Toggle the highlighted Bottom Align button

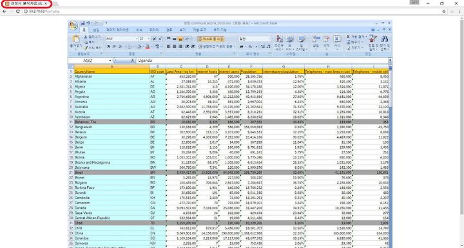click(180, 39)
